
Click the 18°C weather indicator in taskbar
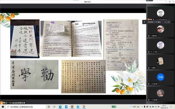tap(132, 107)
